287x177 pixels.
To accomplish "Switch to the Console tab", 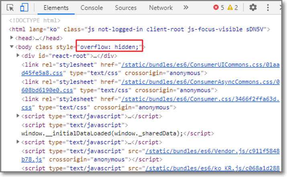I will coord(92,8).
